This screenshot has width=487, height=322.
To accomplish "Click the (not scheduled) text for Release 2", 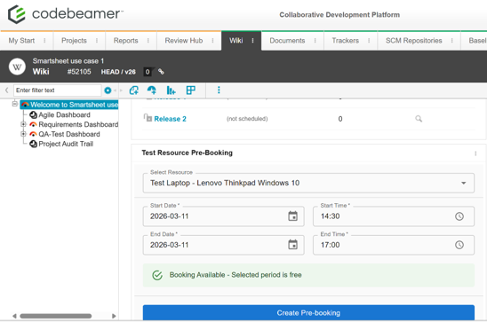I will [x=247, y=119].
